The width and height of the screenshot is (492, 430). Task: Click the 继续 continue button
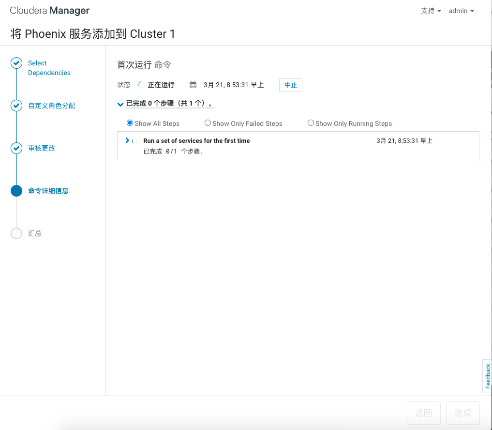(463, 413)
